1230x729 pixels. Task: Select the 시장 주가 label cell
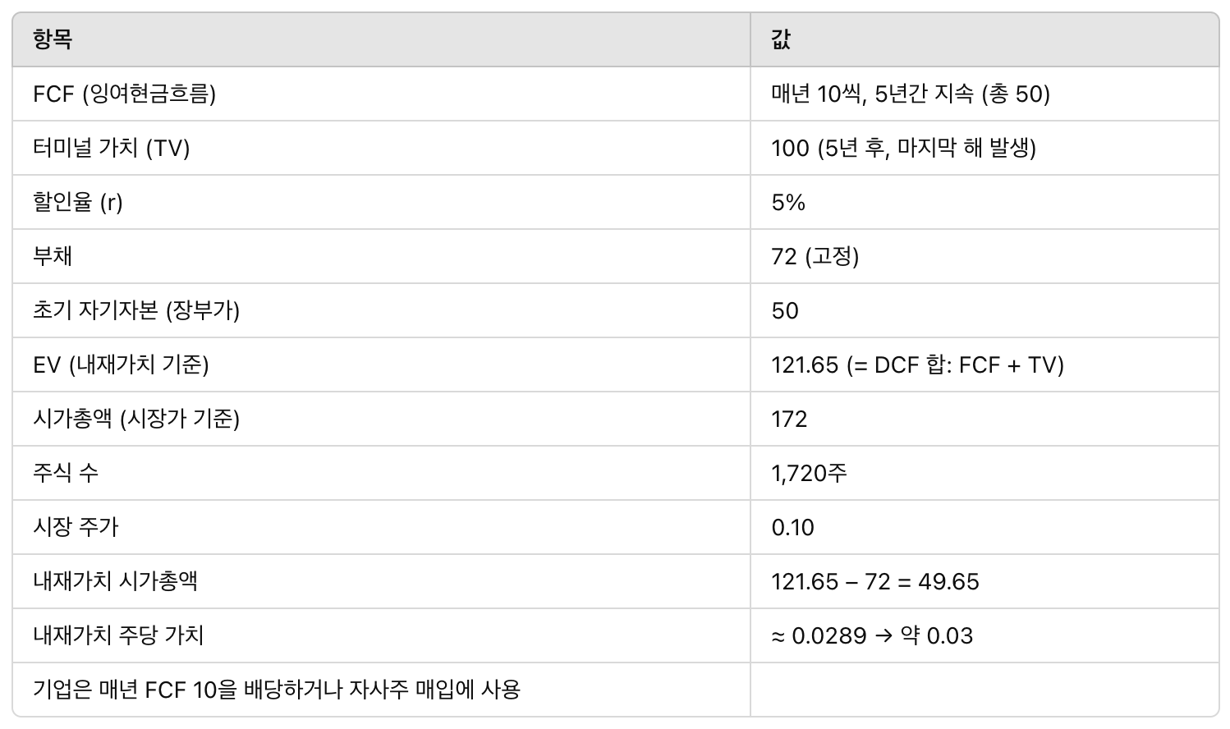pos(76,527)
